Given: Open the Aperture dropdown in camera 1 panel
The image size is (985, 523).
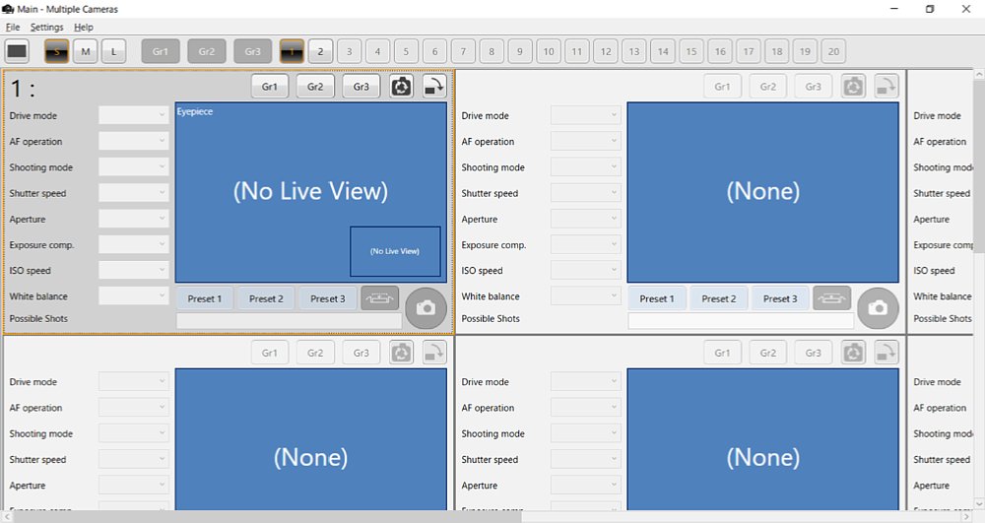Looking at the screenshot, I should tap(133, 219).
